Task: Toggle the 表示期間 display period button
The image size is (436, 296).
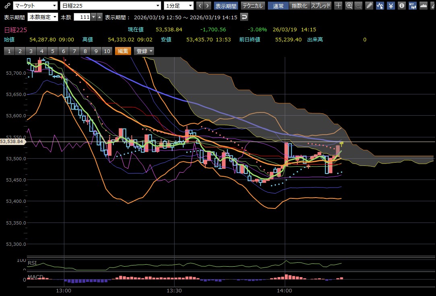Action: 226,6
